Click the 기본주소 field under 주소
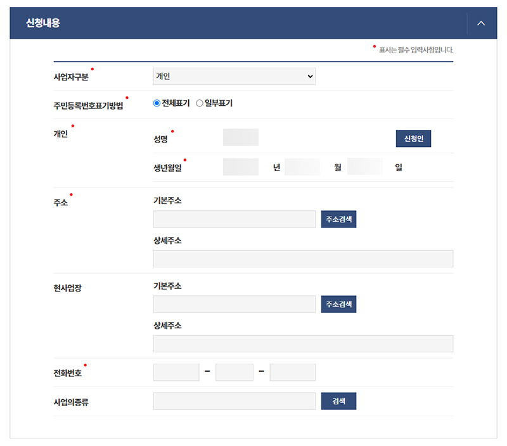Screen dimensions: 507x446 coord(234,219)
